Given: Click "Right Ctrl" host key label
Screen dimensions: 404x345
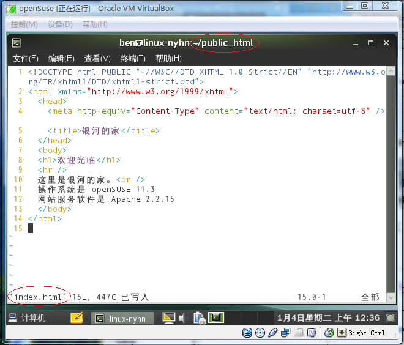Looking at the screenshot, I should click(367, 333).
